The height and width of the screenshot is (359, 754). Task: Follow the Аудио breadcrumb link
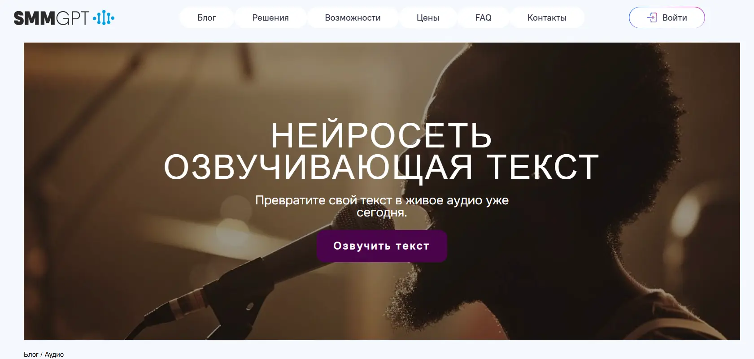54,355
